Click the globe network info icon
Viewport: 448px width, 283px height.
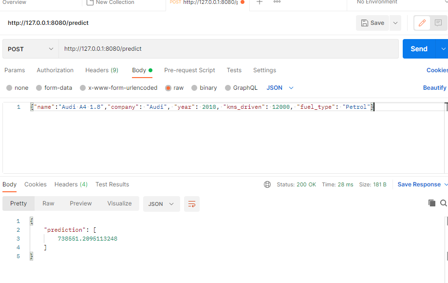(267, 184)
